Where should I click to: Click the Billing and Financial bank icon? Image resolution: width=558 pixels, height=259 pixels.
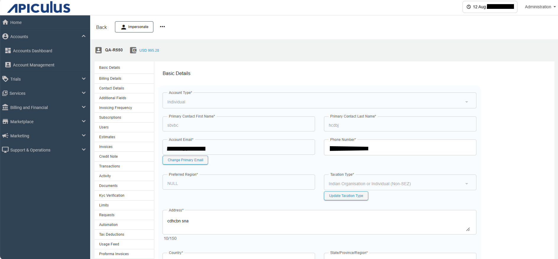coord(5,107)
